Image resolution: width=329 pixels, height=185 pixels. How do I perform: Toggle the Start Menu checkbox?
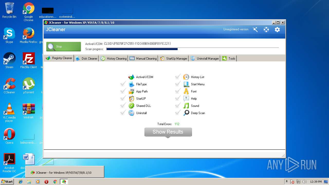pos(178,84)
